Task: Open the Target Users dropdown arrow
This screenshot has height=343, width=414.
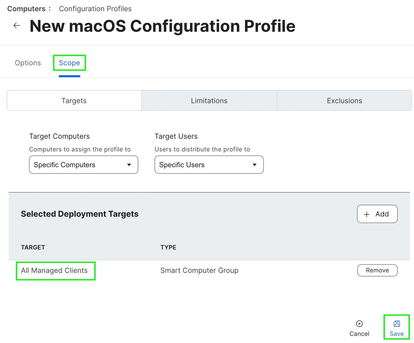Action: (254, 165)
